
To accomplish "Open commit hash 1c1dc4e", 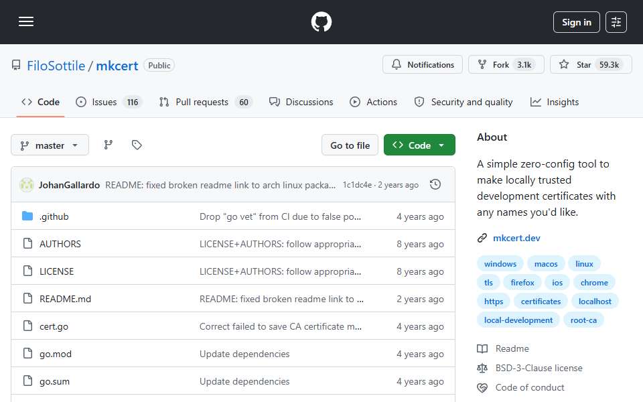I will [357, 185].
